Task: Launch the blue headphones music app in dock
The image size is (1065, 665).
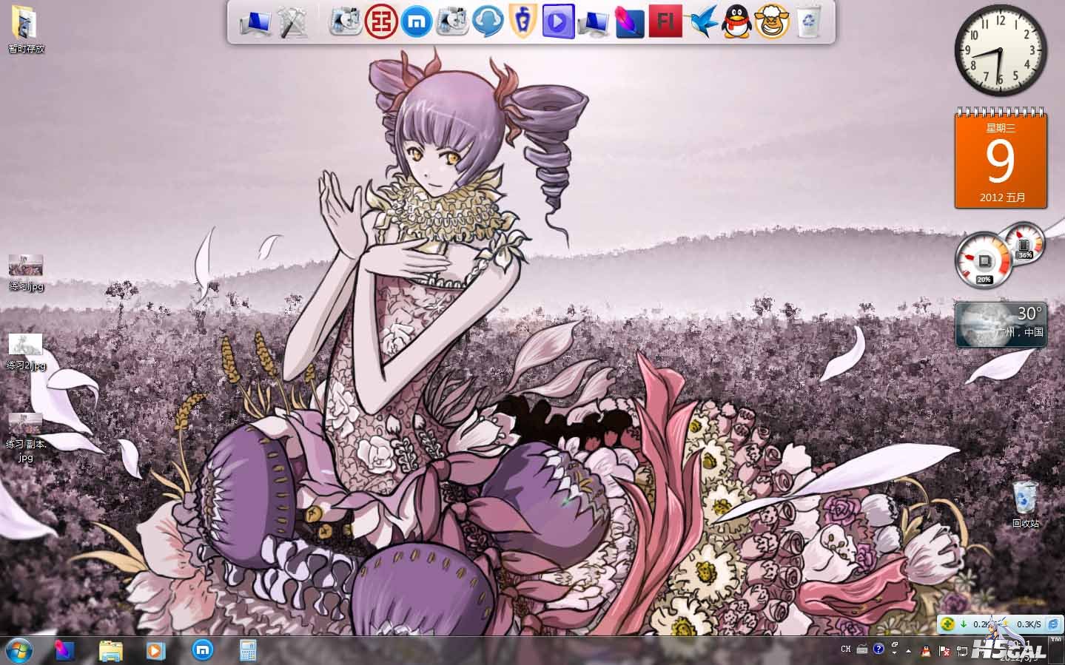Action: click(488, 21)
